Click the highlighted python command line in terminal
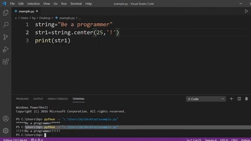This screenshot has width=251, height=141. (x=67, y=127)
